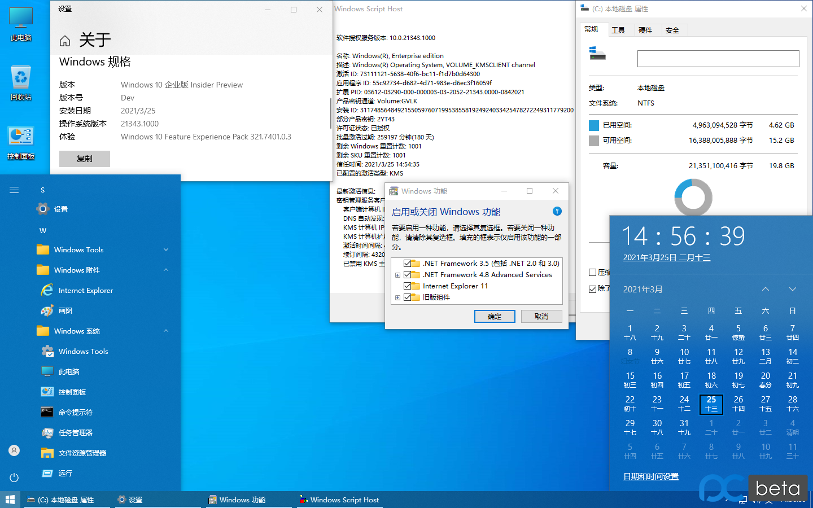Collapse Windows 系统 folder in Start menu
Image resolution: width=813 pixels, height=508 pixels.
pyautogui.click(x=166, y=331)
